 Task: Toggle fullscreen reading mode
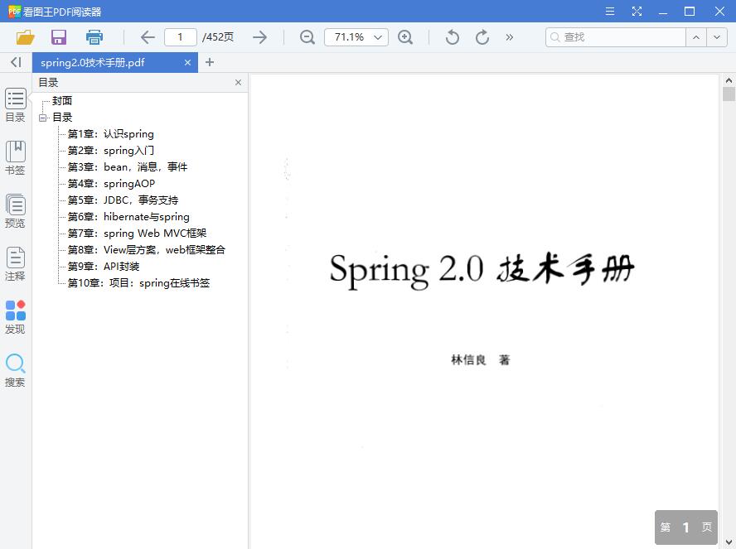click(x=637, y=11)
